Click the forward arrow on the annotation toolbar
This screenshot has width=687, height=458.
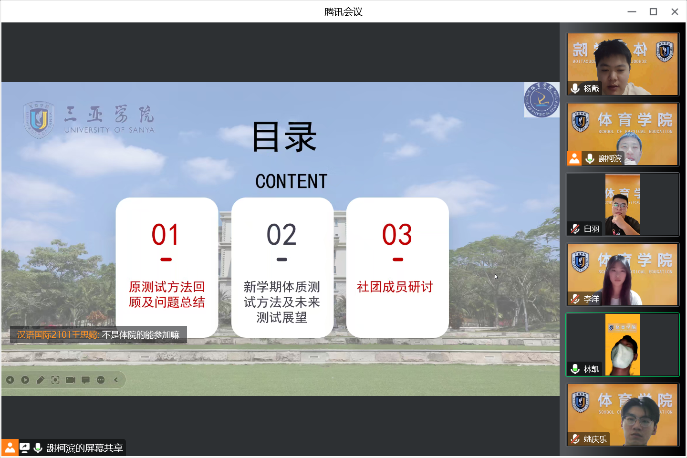[25, 380]
